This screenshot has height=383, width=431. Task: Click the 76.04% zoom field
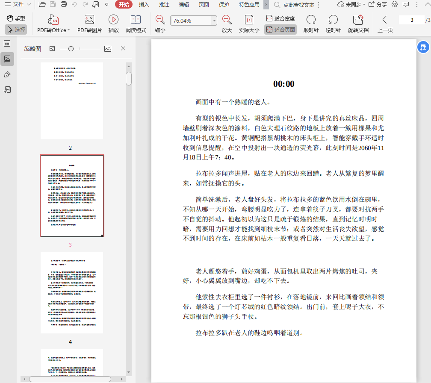pyautogui.click(x=191, y=21)
